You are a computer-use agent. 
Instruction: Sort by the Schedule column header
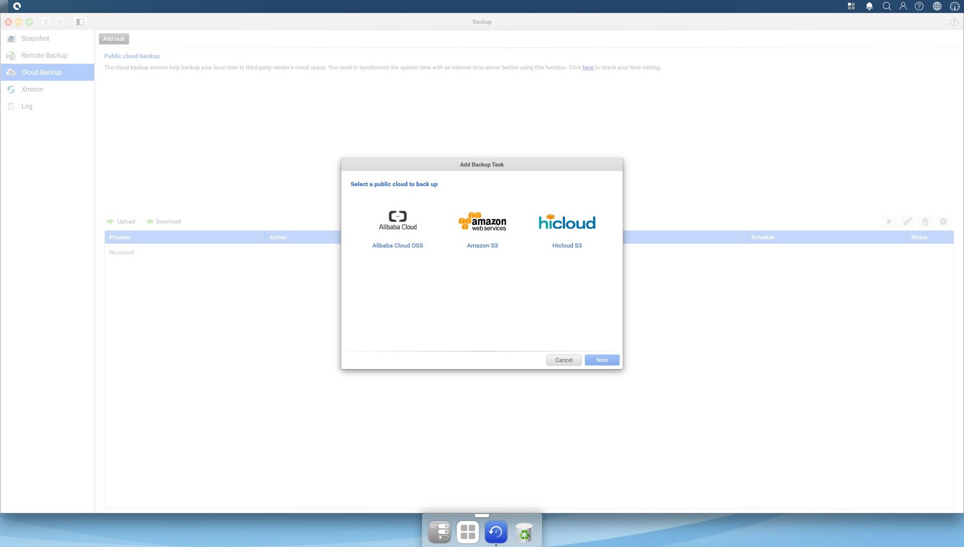tap(826, 237)
